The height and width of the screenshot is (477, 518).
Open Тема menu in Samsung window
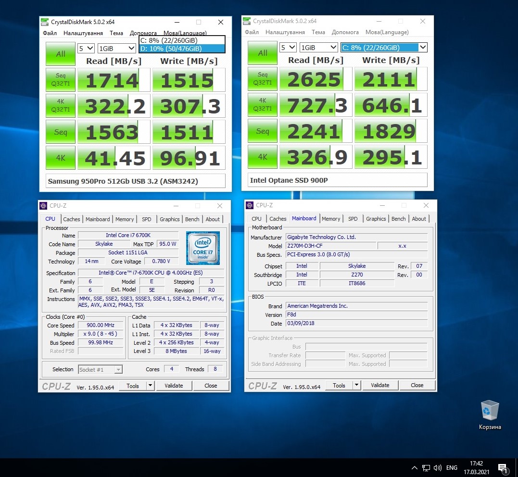coord(116,33)
